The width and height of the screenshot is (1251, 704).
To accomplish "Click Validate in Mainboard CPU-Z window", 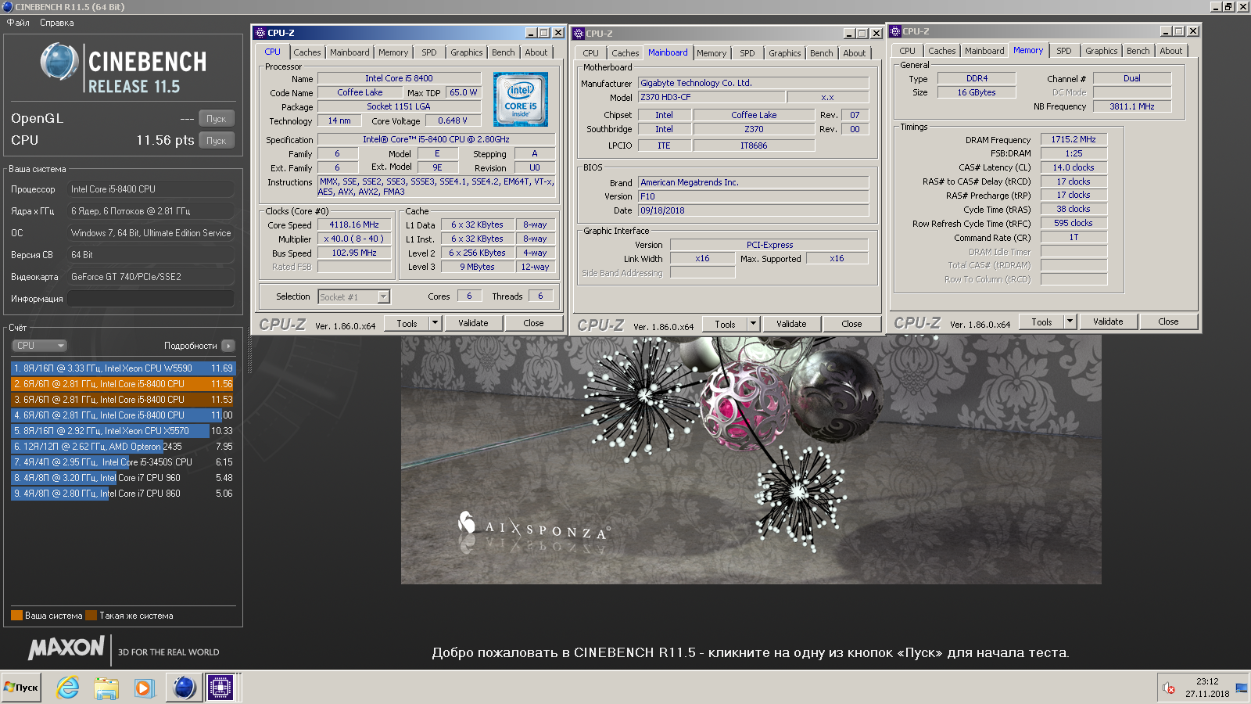I will click(x=791, y=324).
